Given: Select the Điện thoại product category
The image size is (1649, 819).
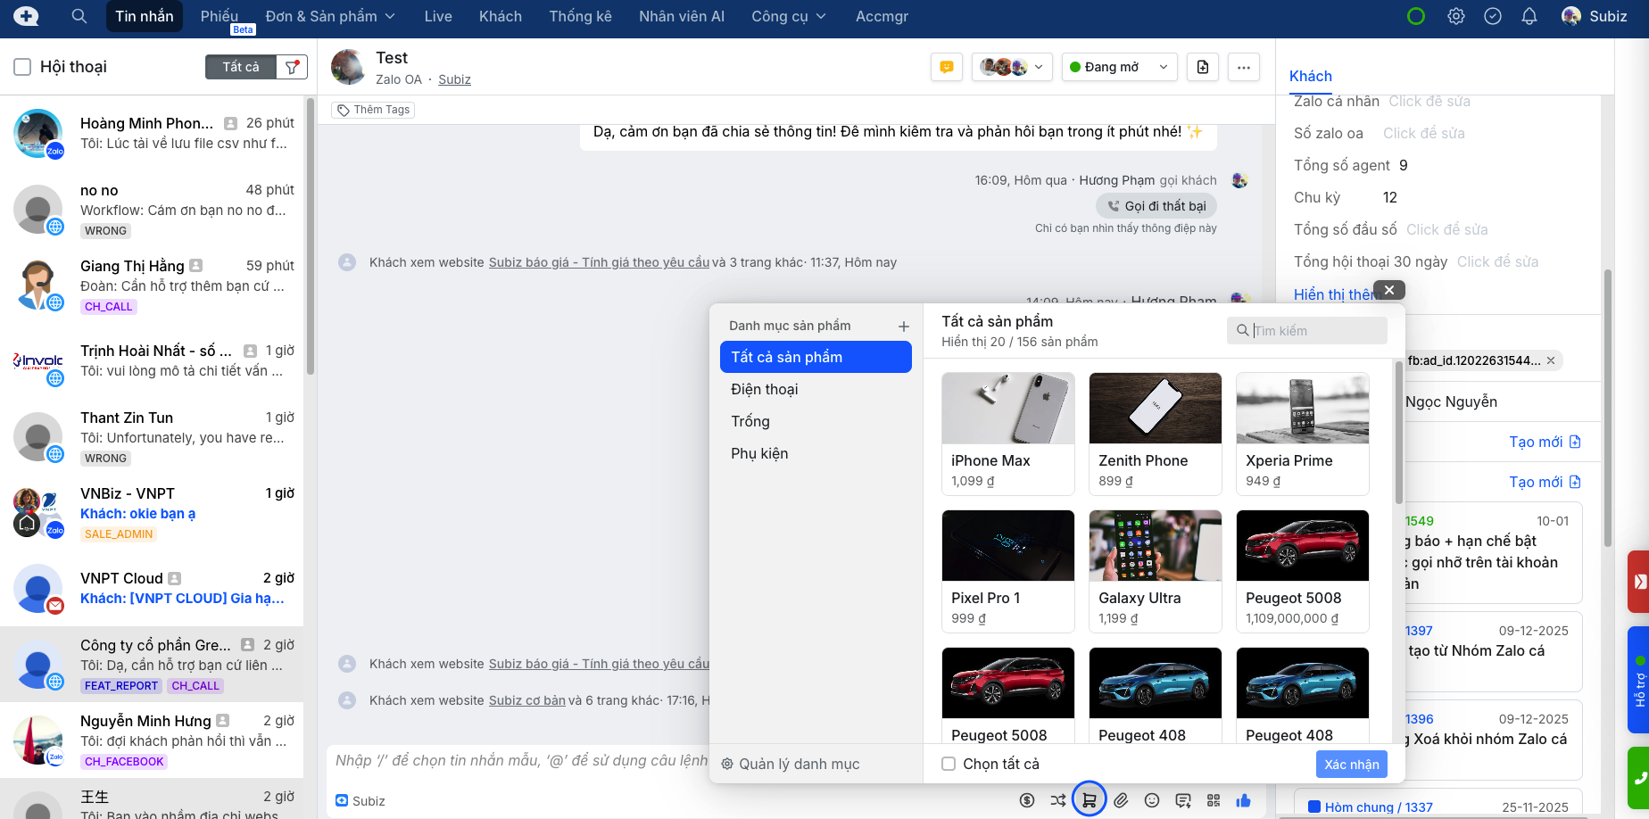Looking at the screenshot, I should (764, 389).
